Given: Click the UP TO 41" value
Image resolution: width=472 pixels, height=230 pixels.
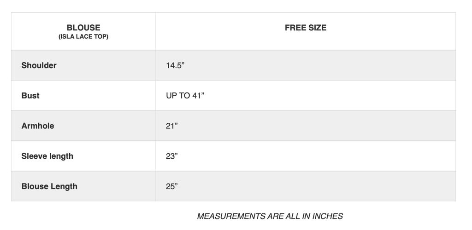Looking at the screenshot, I should coord(185,96).
